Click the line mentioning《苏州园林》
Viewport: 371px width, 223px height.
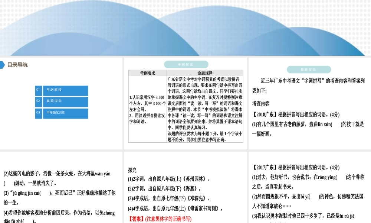coord(168,179)
